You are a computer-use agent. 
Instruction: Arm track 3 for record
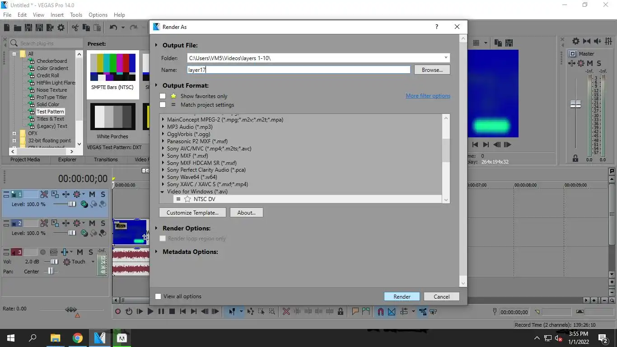coord(43,252)
